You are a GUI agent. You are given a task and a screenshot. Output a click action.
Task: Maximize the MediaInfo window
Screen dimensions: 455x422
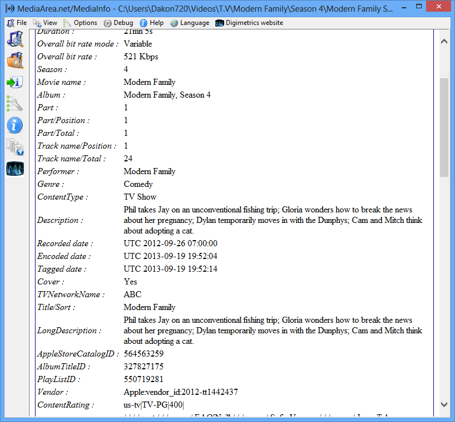pyautogui.click(x=419, y=7)
